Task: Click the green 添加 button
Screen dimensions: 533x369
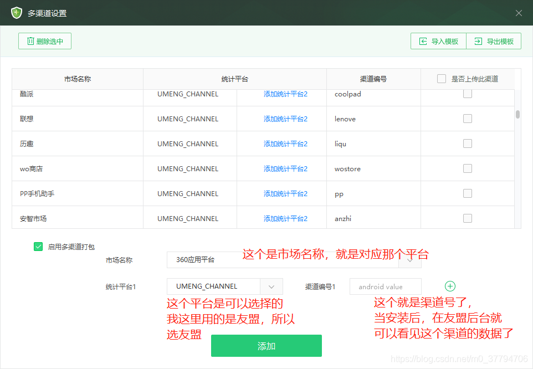Action: pyautogui.click(x=266, y=346)
